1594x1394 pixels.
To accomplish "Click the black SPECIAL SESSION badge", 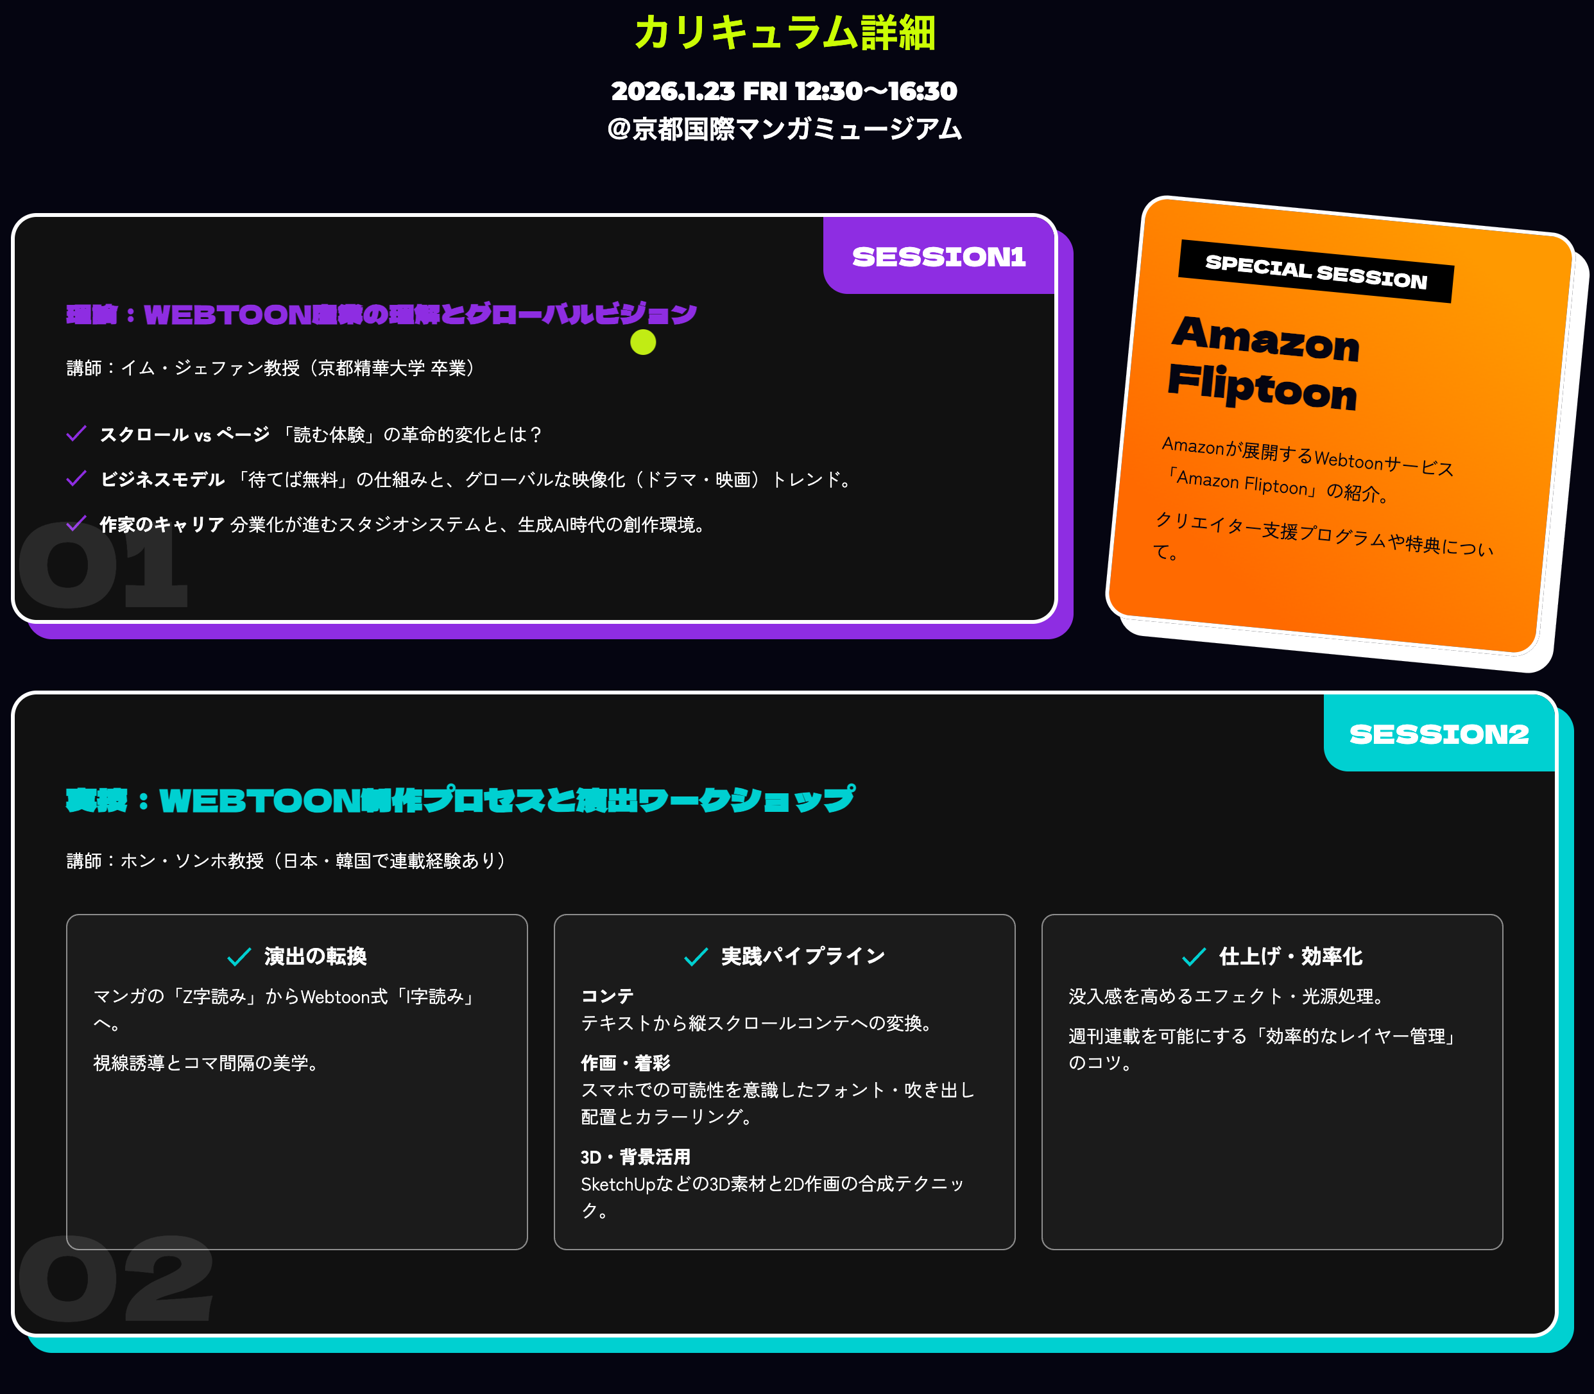I will 1315,271.
